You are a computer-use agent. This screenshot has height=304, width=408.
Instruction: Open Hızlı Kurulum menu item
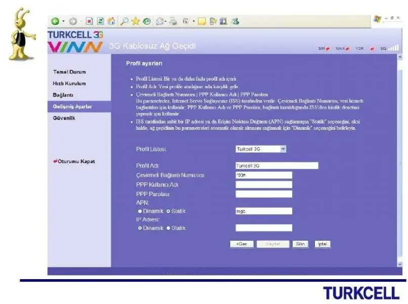69,84
